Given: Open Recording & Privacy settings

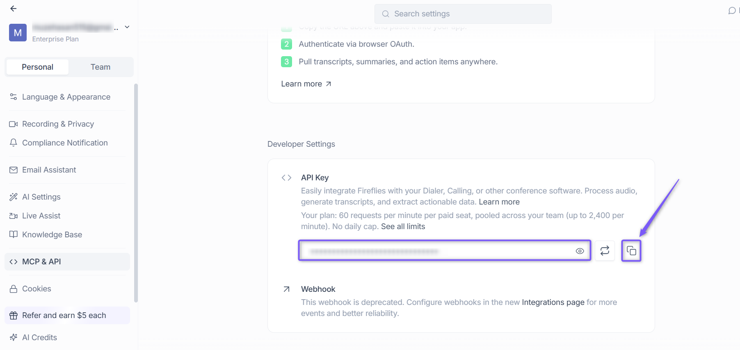Looking at the screenshot, I should [x=67, y=124].
